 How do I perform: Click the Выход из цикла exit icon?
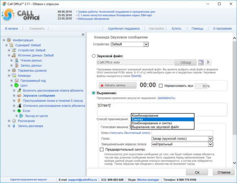[x=21, y=116]
